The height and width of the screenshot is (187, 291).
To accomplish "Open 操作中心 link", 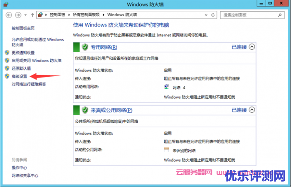I will click(19, 168).
